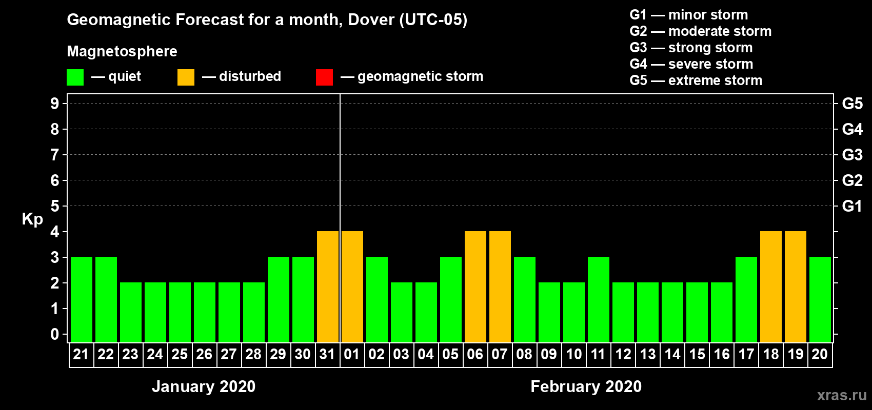Click the 'geomagnetic storm' legend text
The width and height of the screenshot is (872, 410).
pyautogui.click(x=421, y=77)
